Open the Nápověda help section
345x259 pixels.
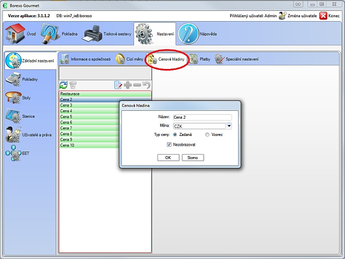[x=198, y=34]
